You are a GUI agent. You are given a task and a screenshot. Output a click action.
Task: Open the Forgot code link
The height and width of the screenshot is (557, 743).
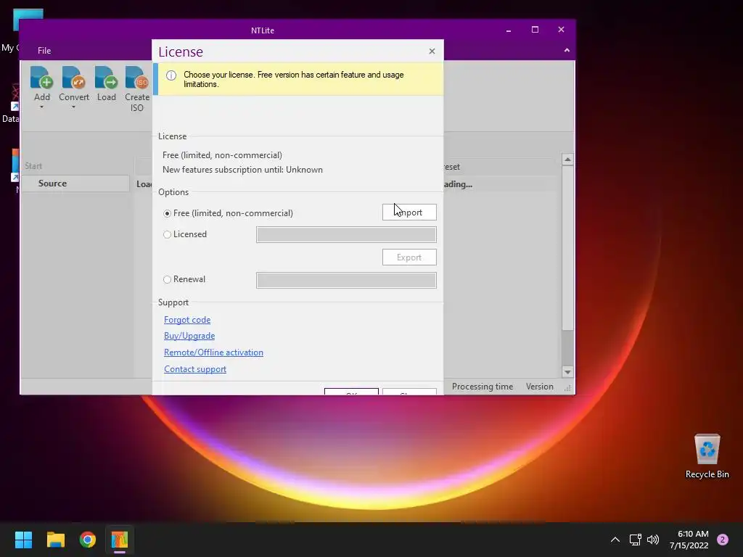pyautogui.click(x=187, y=320)
